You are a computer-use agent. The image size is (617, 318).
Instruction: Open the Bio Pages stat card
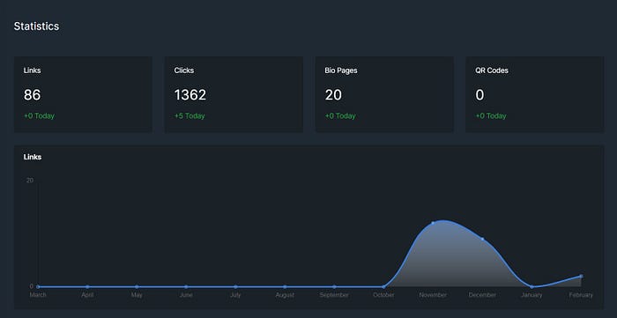(384, 94)
